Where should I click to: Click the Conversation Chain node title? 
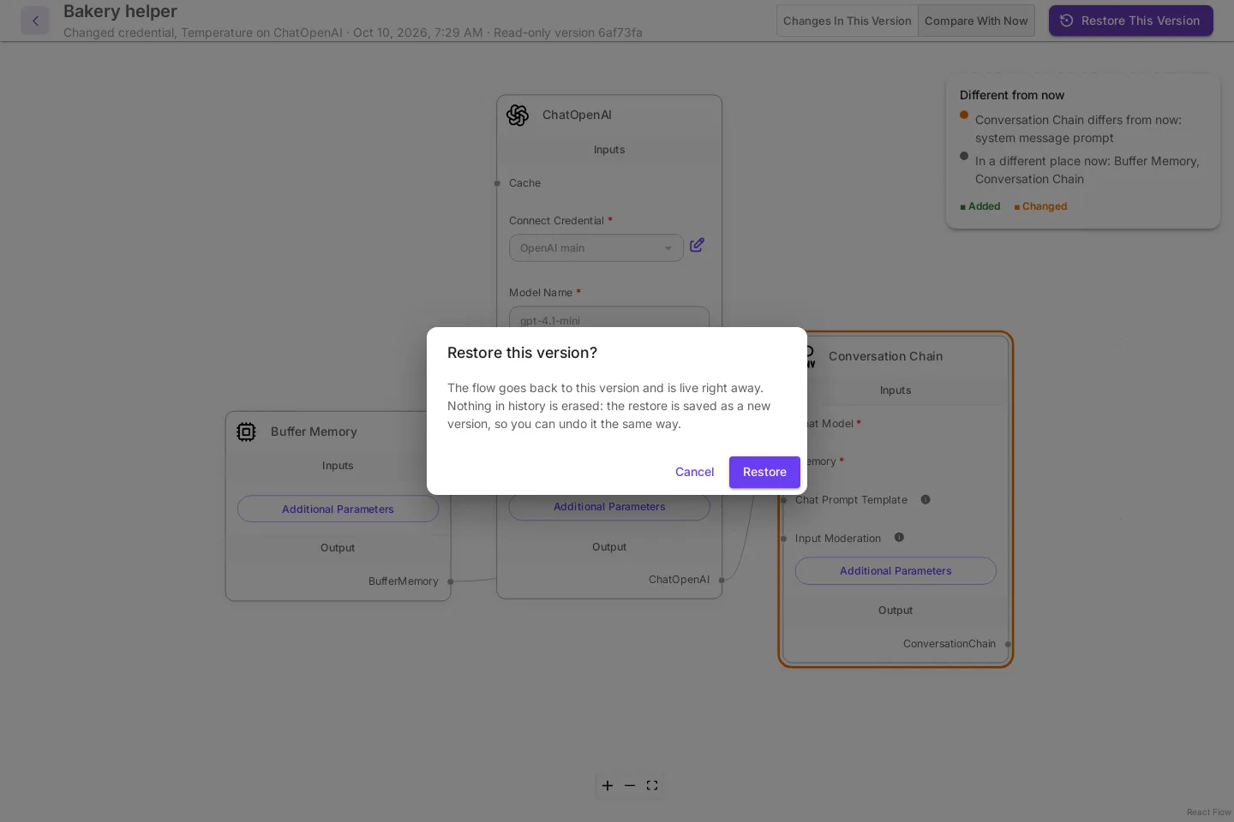[x=885, y=356]
